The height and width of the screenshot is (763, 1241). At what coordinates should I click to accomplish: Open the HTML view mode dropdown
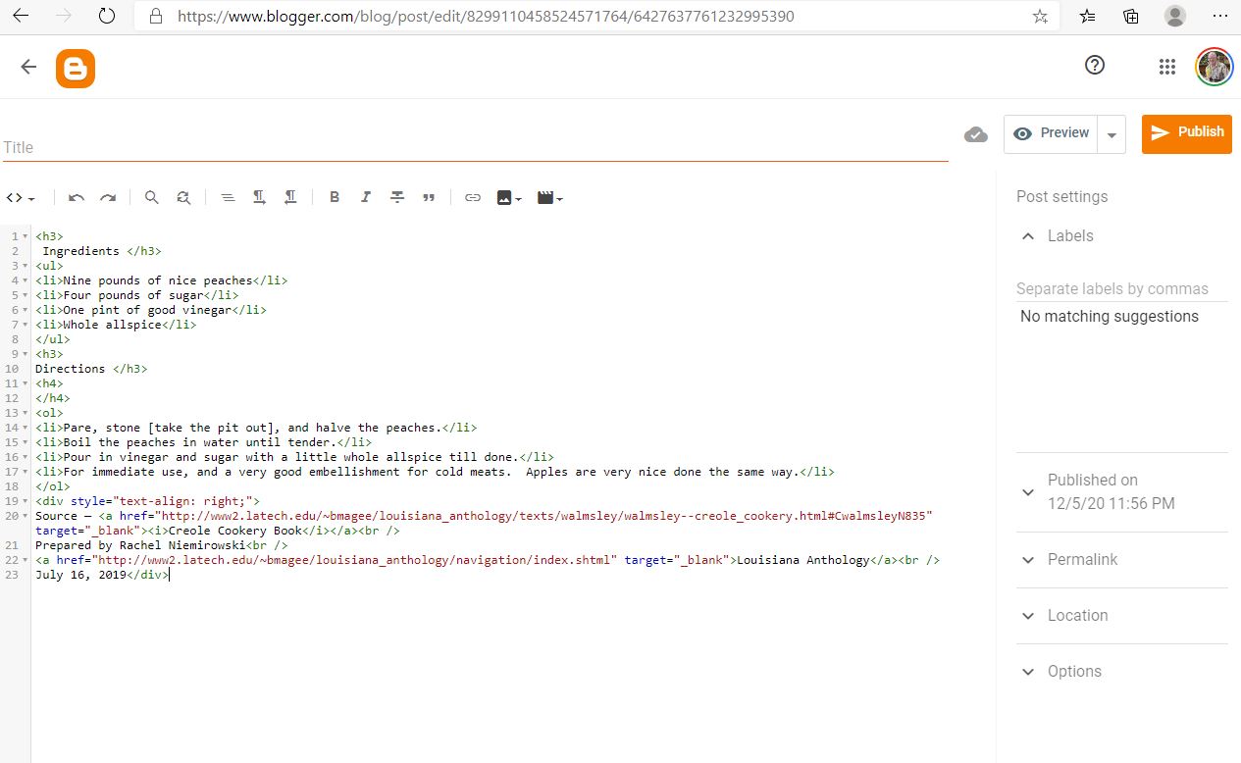21,198
